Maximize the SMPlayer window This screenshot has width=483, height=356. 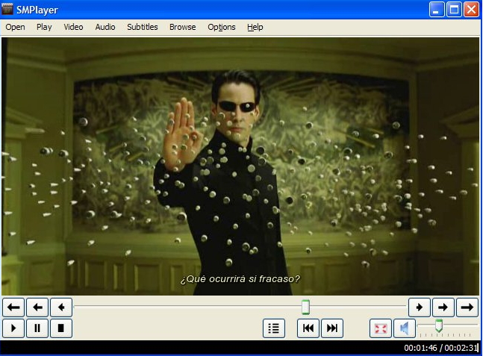coord(454,10)
